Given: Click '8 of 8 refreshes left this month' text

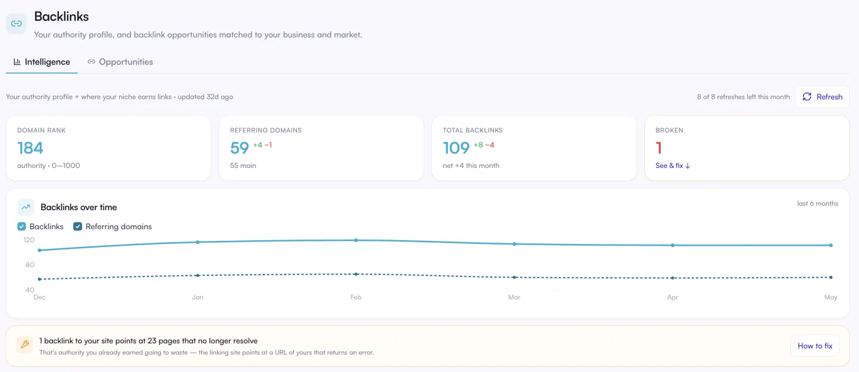Looking at the screenshot, I should (743, 97).
